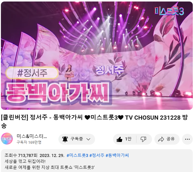Click the 조회수 713,787회 view count
The image size is (194, 172).
point(21,155)
